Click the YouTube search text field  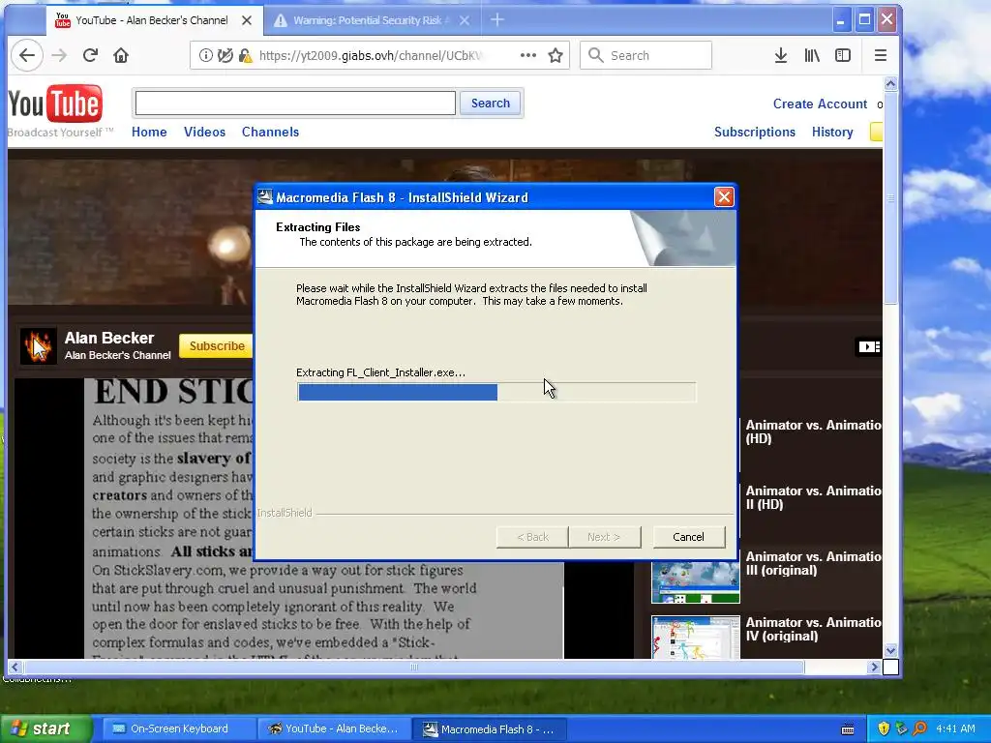[x=295, y=103]
